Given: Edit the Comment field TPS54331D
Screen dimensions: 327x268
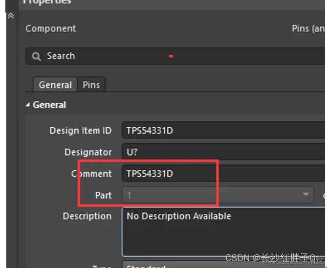Looking at the screenshot, I should [223, 174].
